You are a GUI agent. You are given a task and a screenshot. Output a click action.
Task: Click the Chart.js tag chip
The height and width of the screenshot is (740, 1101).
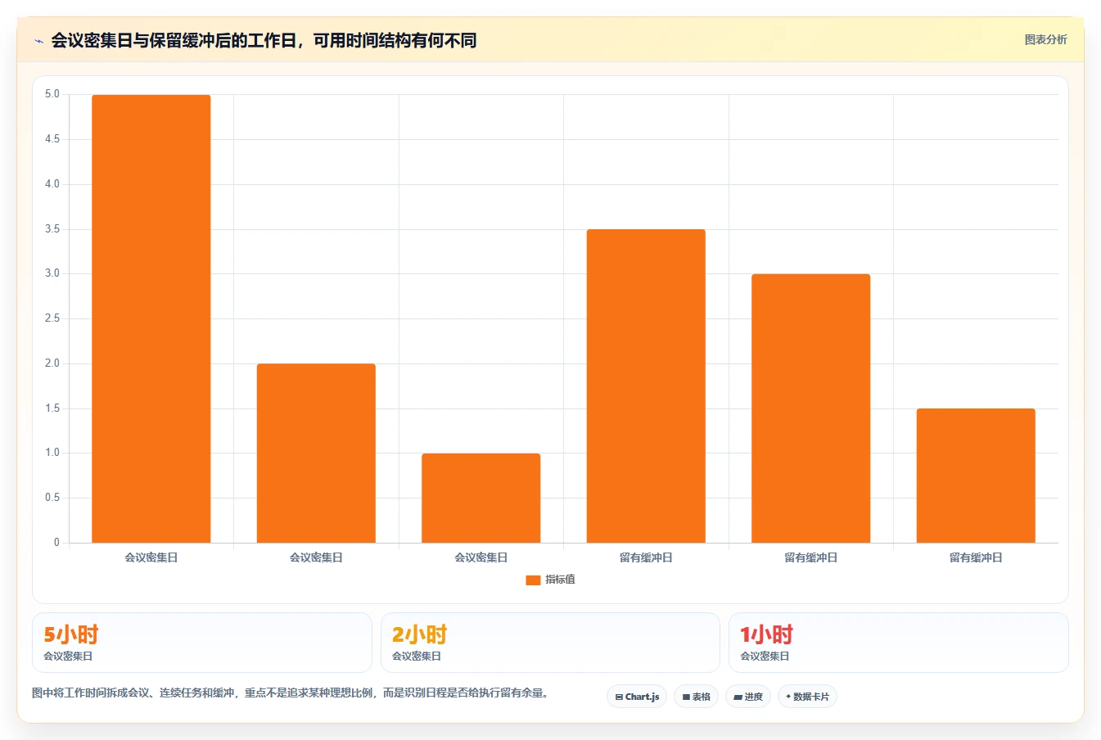pyautogui.click(x=637, y=697)
